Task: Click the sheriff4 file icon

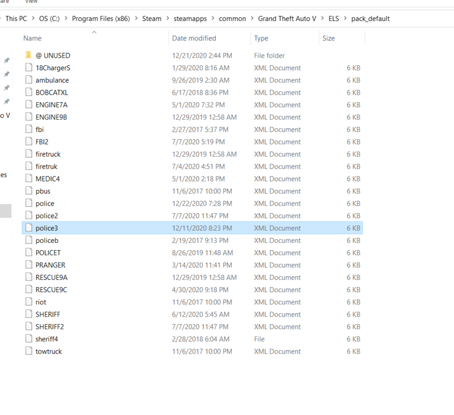Action: pos(28,339)
